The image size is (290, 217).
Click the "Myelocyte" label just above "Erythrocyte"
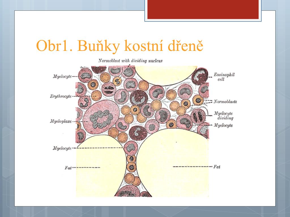[x=62, y=76]
